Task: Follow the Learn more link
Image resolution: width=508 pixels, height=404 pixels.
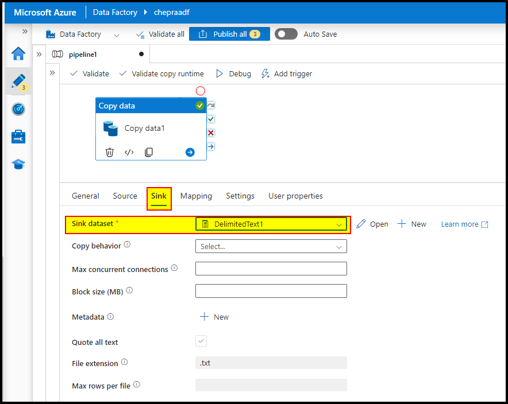Action: (464, 224)
